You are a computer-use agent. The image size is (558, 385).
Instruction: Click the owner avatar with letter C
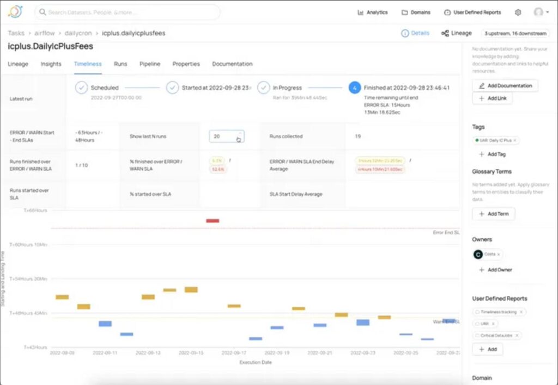478,254
